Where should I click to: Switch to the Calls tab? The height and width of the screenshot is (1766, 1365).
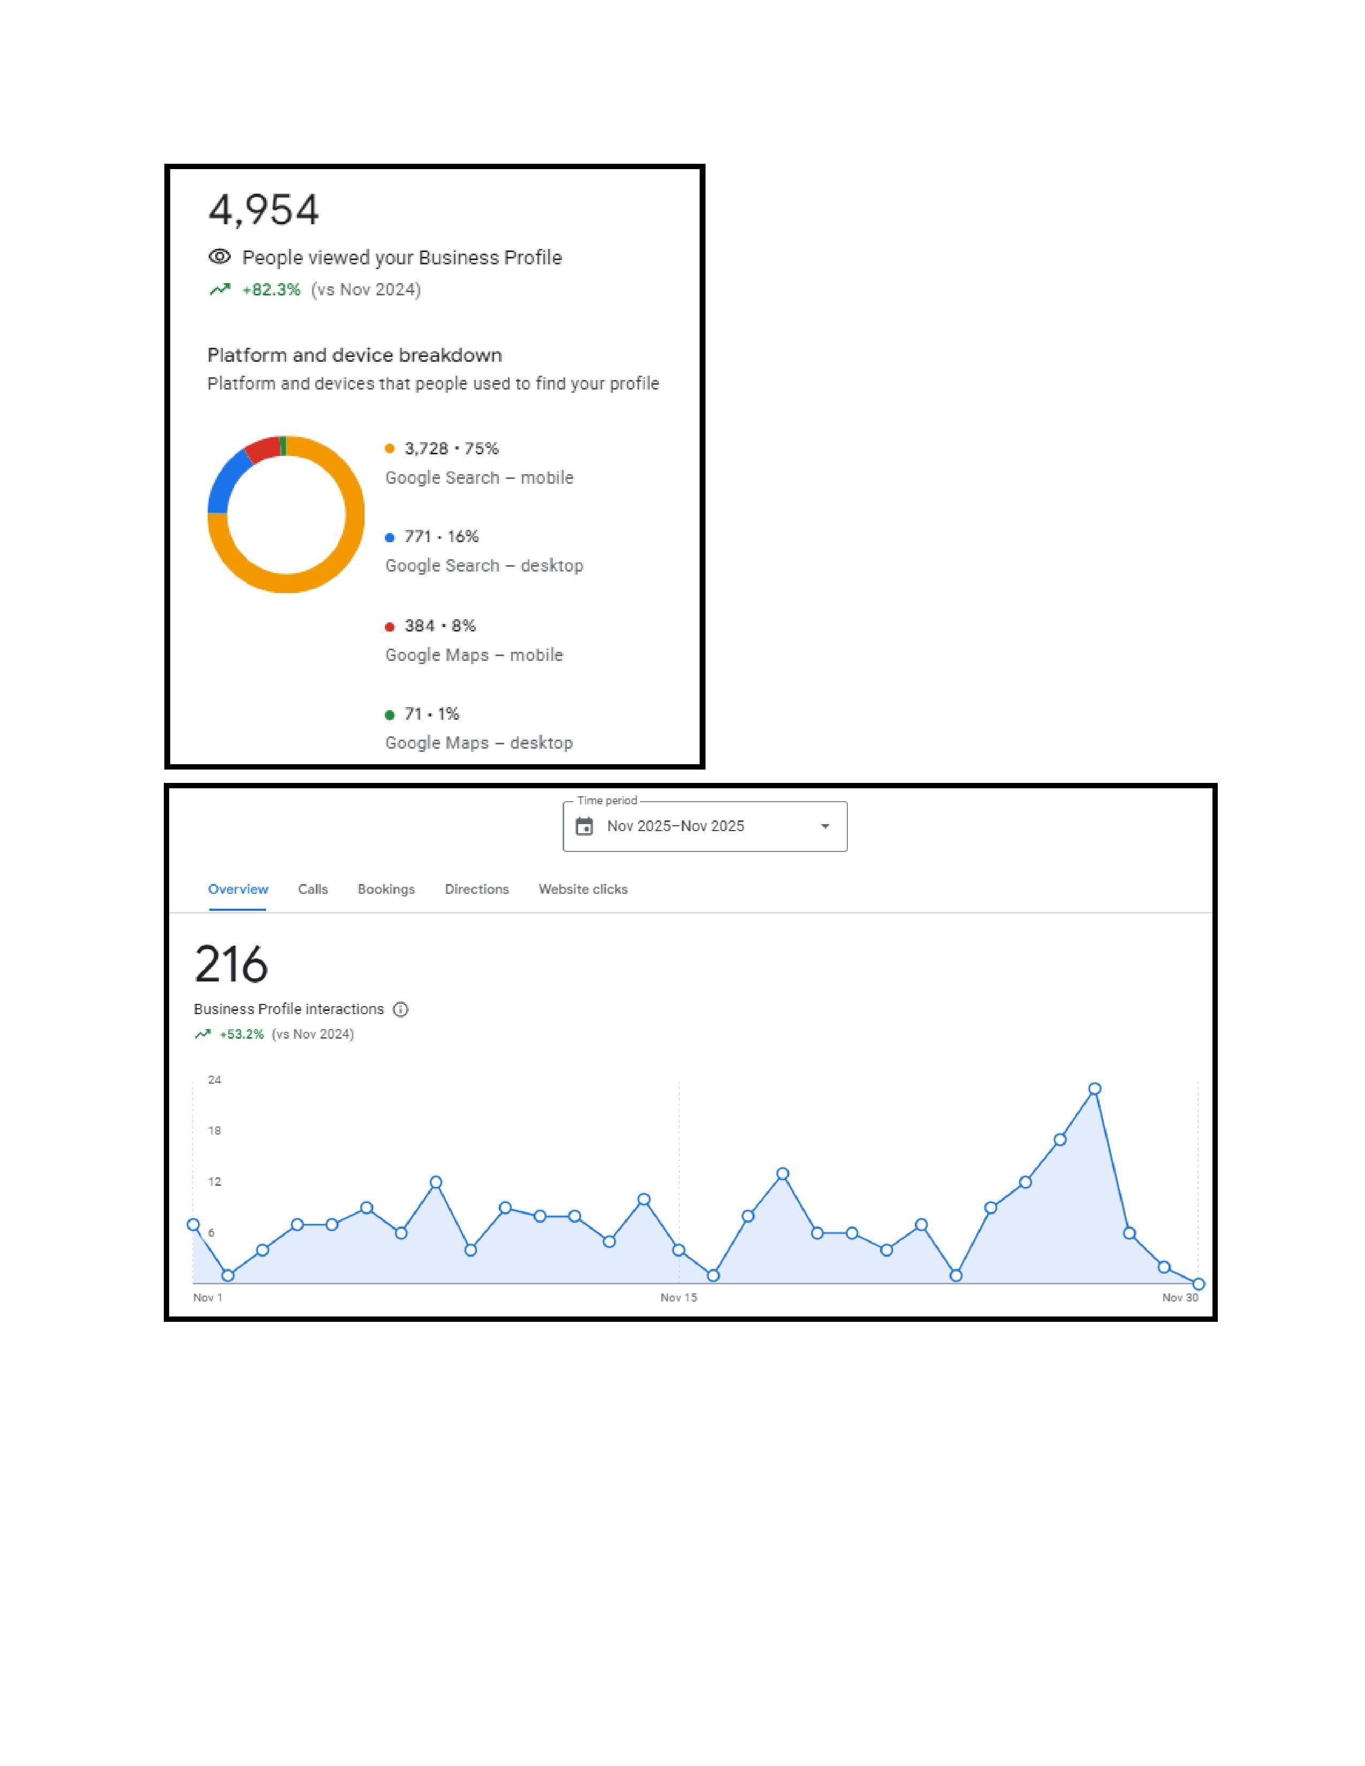point(312,889)
